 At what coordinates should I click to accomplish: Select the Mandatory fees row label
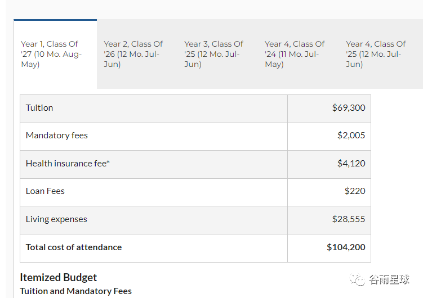[x=57, y=136]
